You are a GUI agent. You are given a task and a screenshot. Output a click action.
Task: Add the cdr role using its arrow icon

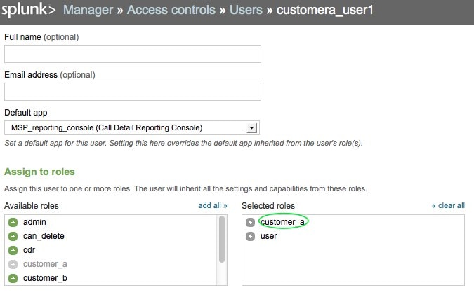click(x=13, y=250)
